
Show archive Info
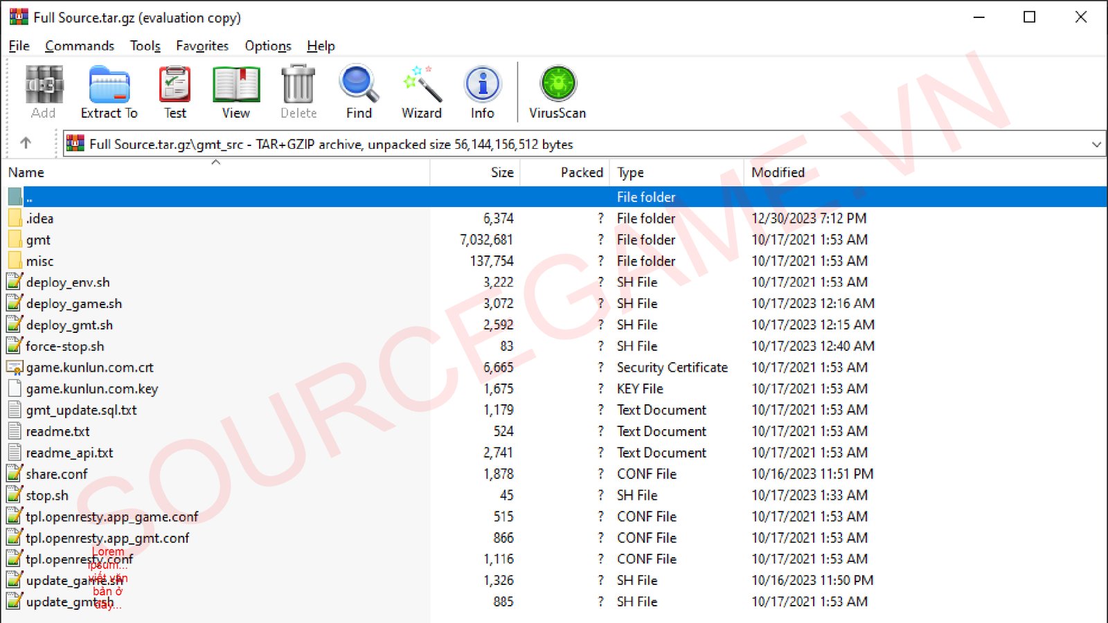pos(482,92)
